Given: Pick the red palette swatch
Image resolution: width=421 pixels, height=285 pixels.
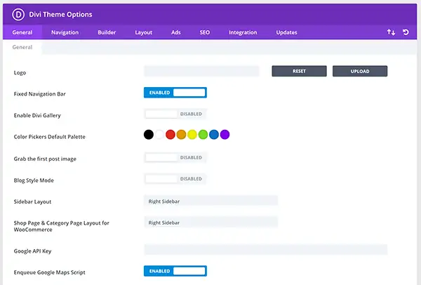Looking at the screenshot, I should tap(171, 135).
